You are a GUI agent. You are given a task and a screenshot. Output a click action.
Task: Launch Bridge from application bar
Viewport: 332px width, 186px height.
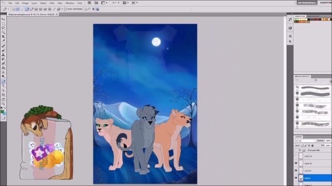click(89, 3)
